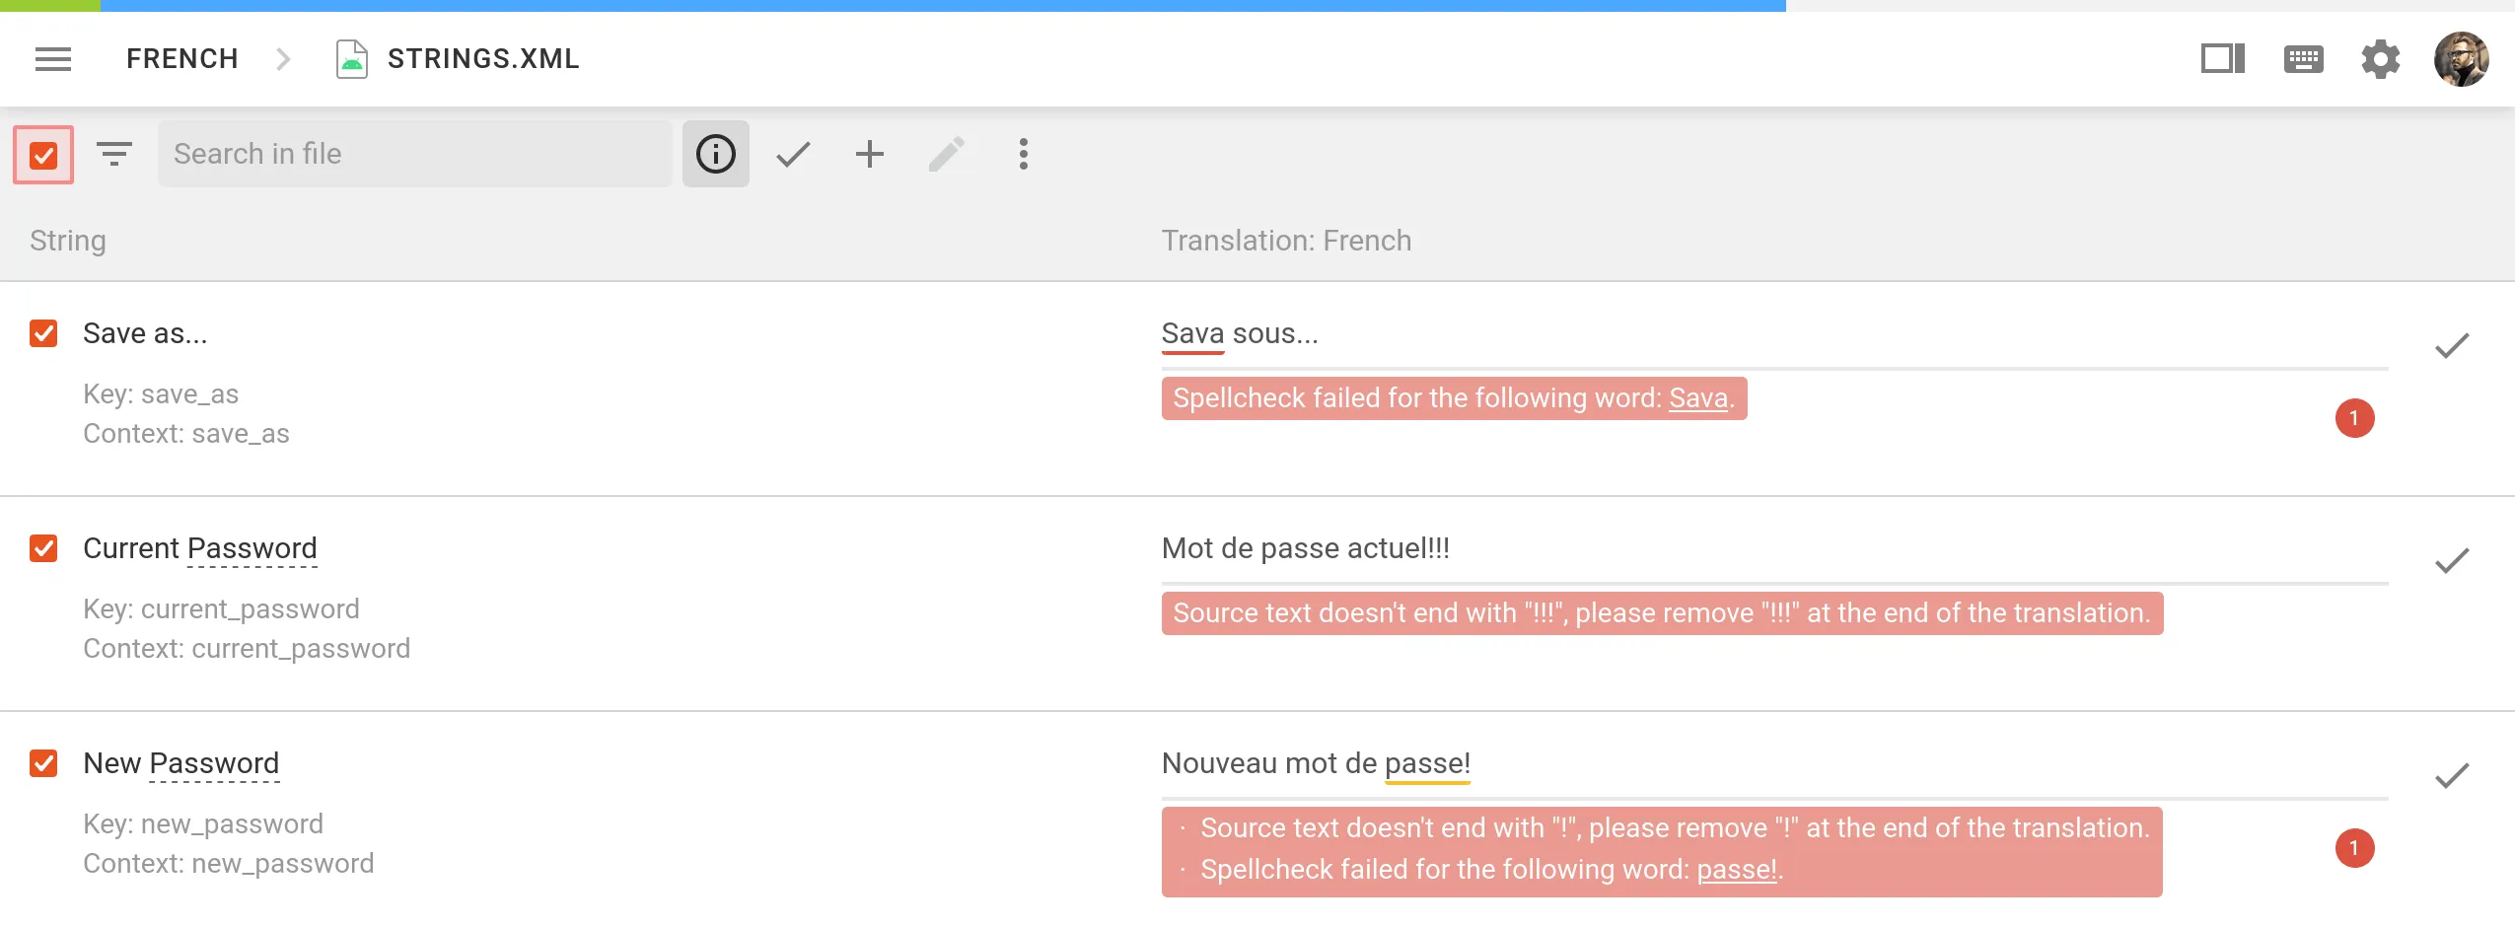Uncheck the select-all checkbox in toolbar
The image size is (2515, 927).
click(43, 154)
